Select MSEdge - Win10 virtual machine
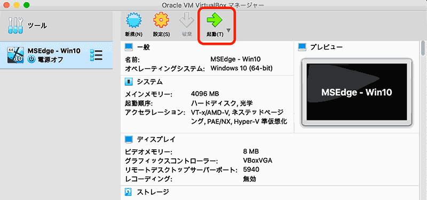This screenshot has width=427, height=200. [x=56, y=55]
